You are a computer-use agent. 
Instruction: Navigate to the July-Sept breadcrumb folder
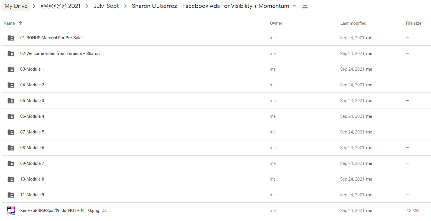click(x=106, y=6)
